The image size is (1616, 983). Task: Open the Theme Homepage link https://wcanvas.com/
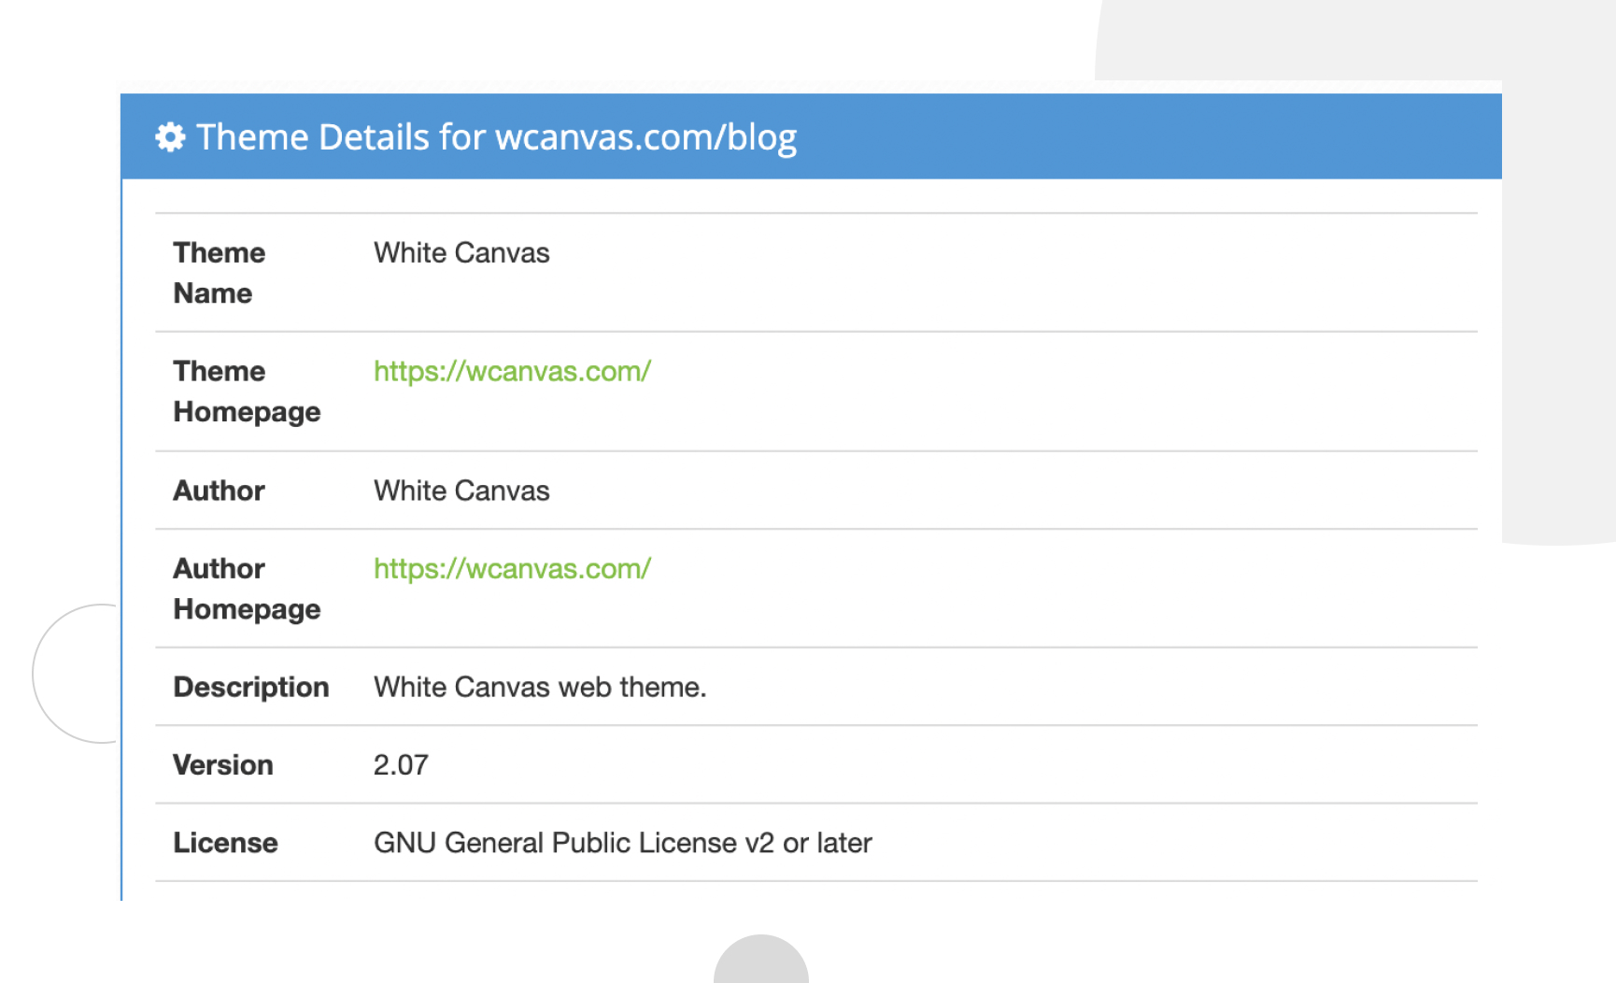click(x=512, y=371)
